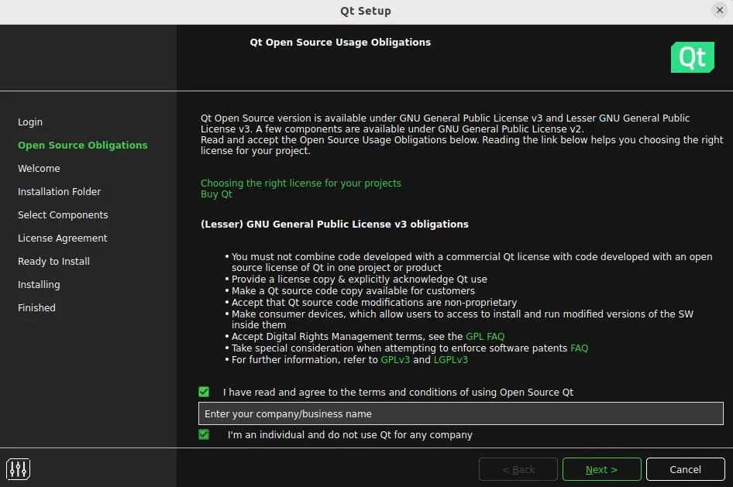Open the software patents FAQ link
The height and width of the screenshot is (487, 733).
(x=579, y=348)
